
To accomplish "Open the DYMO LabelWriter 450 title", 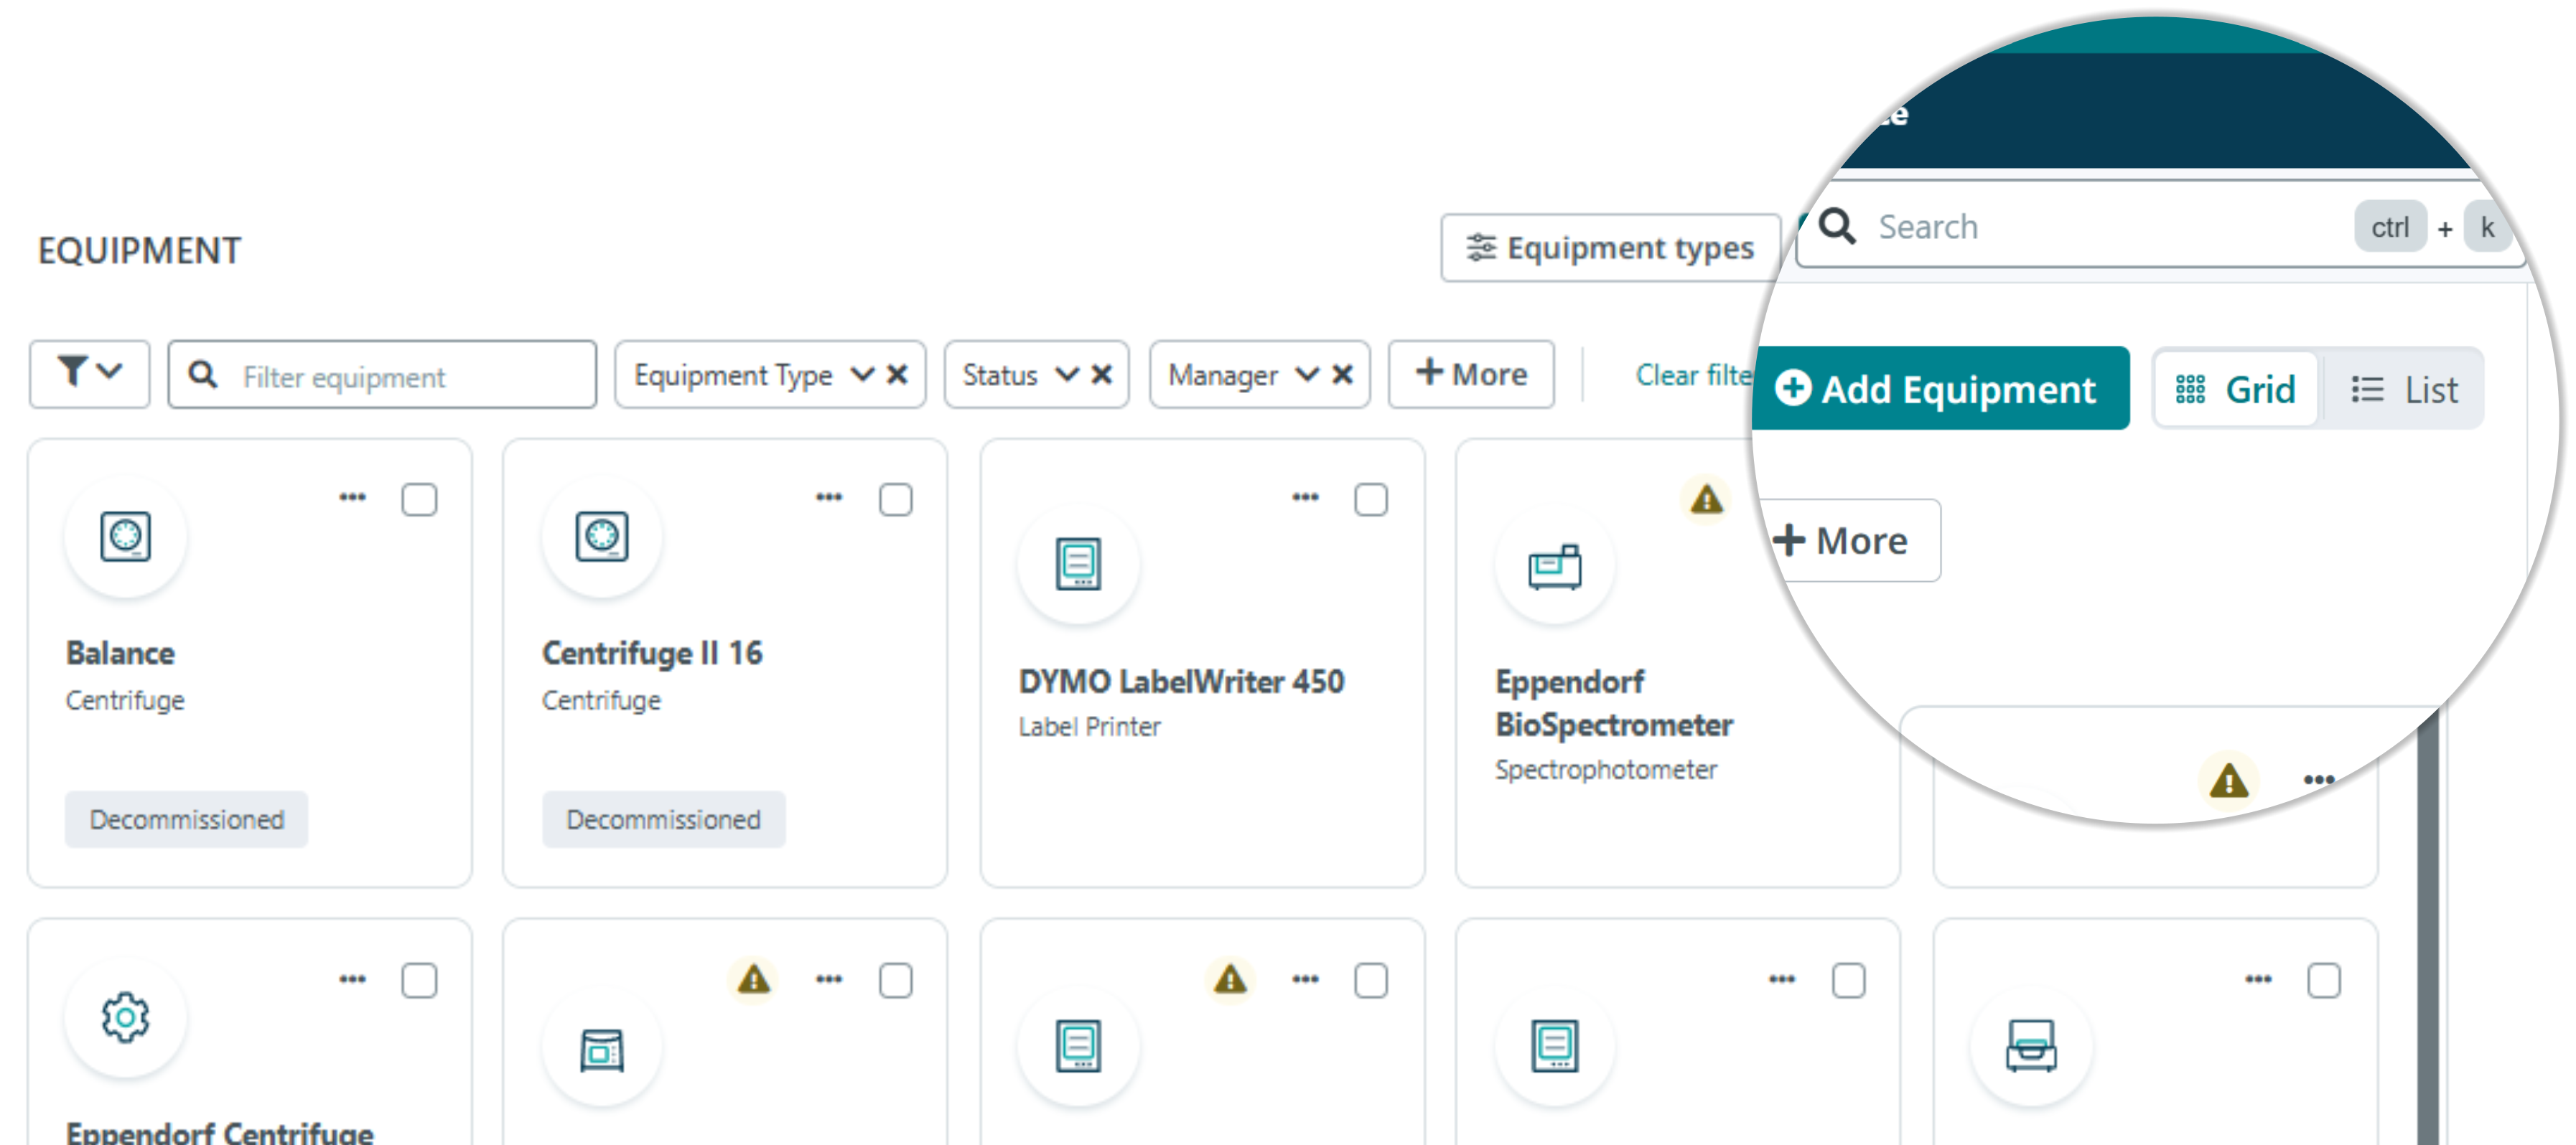I will click(1182, 682).
